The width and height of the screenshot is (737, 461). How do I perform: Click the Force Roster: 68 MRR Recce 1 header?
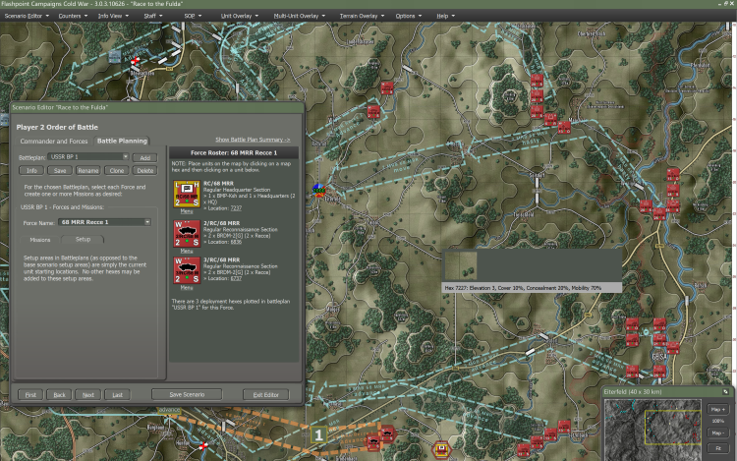click(234, 152)
